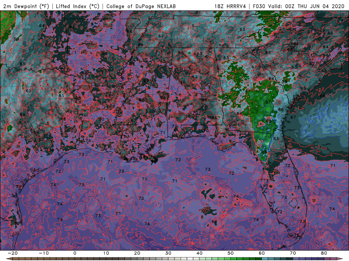Click the '0' label on the color scale
Screen dimensions: 349x261
click(75, 253)
